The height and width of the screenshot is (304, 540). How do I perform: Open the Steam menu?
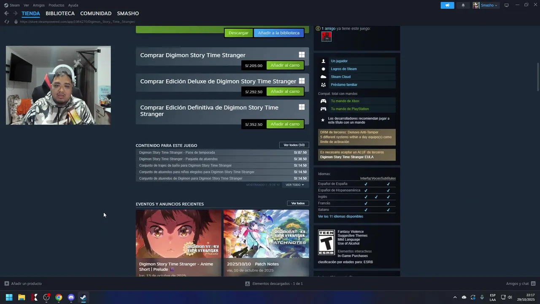(x=15, y=5)
